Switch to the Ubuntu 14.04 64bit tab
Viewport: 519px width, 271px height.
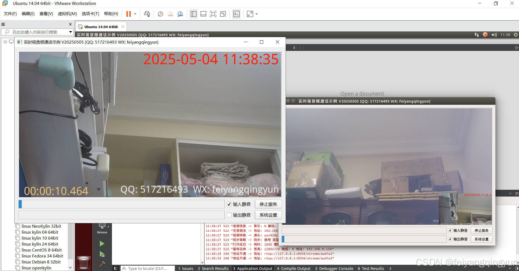click(101, 27)
